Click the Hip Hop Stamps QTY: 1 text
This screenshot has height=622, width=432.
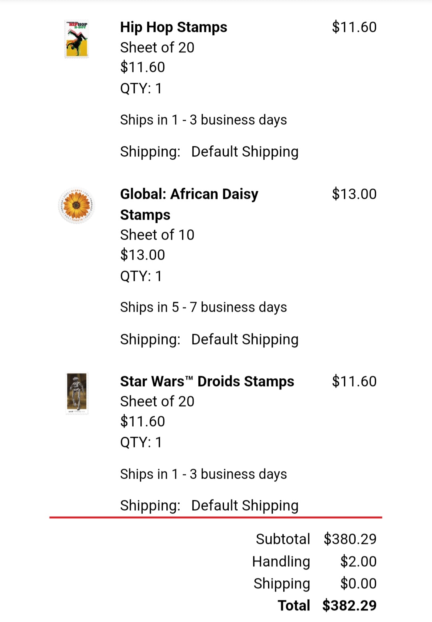141,88
